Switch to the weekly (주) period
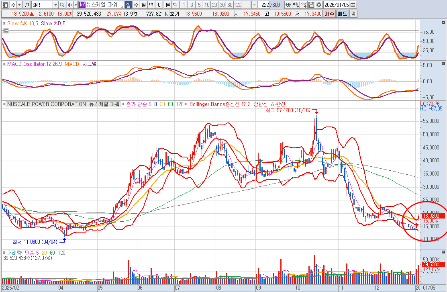 pos(136,5)
